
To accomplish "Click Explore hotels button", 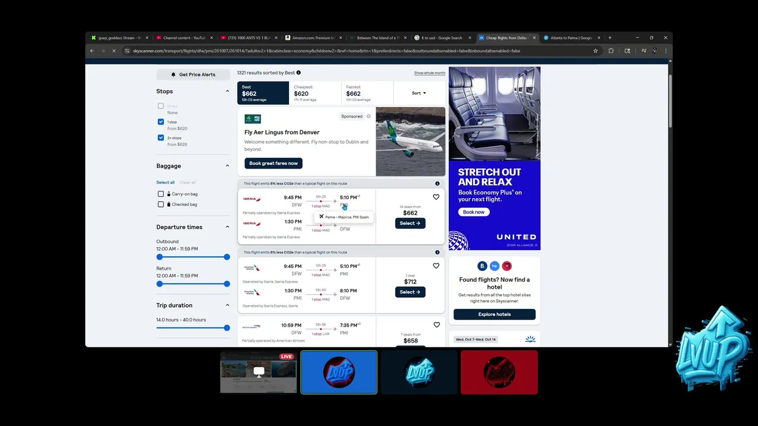I will tap(494, 314).
